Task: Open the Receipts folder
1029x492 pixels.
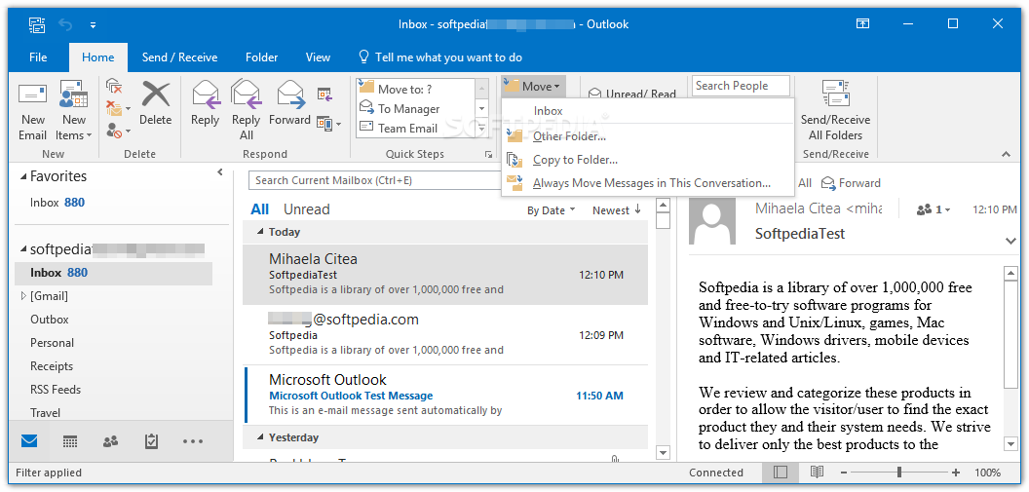Action: 52,366
